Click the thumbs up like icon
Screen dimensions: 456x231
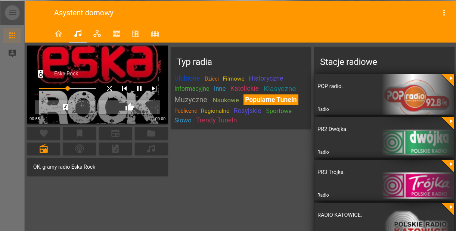coord(130,107)
